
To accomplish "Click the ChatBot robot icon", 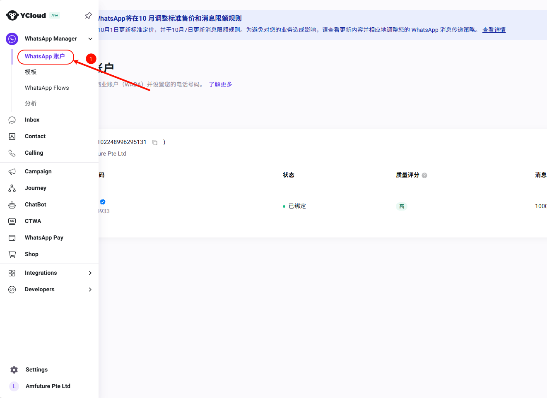I will (12, 205).
